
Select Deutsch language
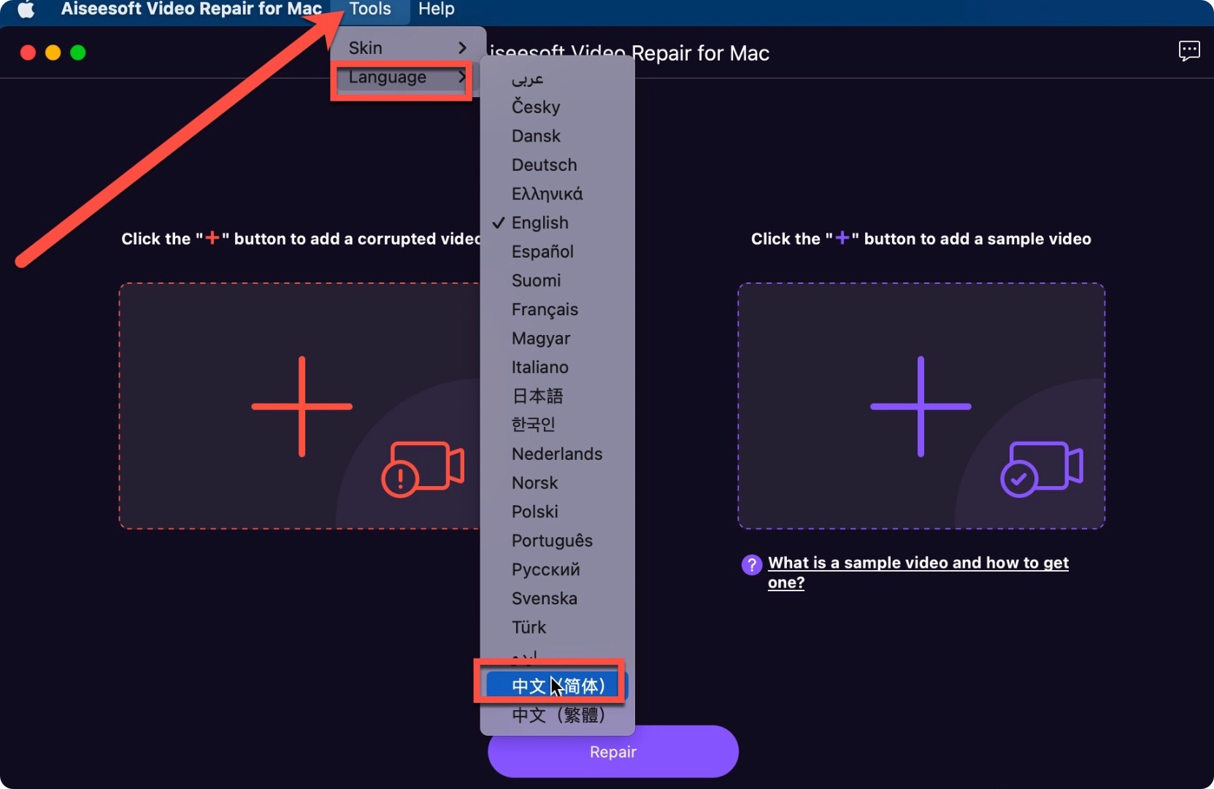pos(557,165)
